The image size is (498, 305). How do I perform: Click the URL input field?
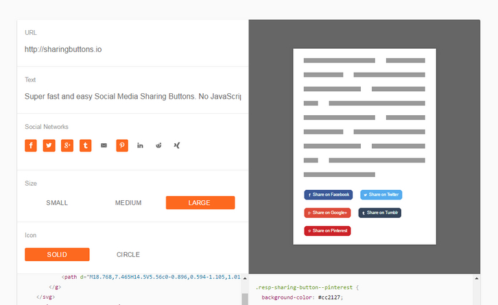click(132, 49)
